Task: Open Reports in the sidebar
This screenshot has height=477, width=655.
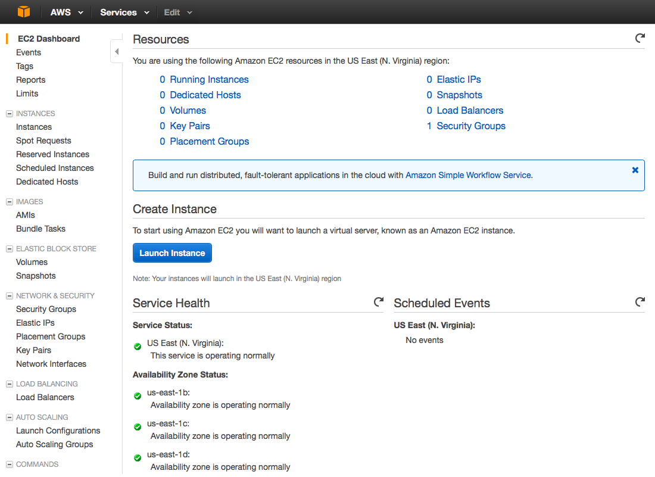Action: [30, 80]
